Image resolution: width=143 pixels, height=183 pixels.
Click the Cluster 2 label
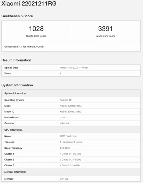tap(9, 160)
